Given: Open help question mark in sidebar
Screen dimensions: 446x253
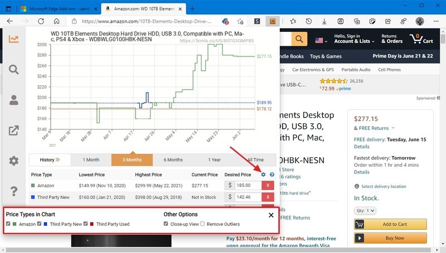Looking at the screenshot, I should click(x=13, y=191).
